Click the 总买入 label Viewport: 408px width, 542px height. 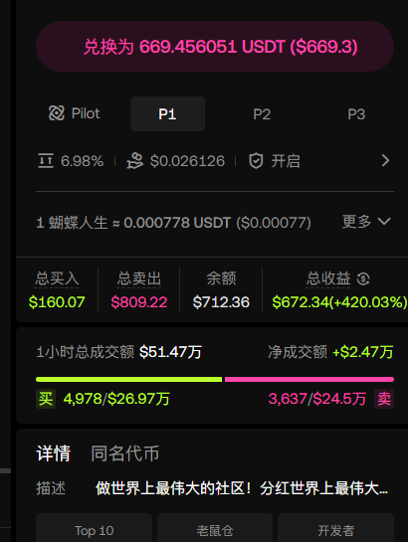click(x=57, y=278)
